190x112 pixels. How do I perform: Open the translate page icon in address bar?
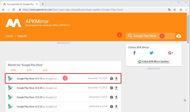click(169, 10)
